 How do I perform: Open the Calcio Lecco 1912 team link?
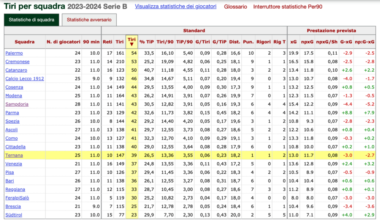[x=25, y=79]
